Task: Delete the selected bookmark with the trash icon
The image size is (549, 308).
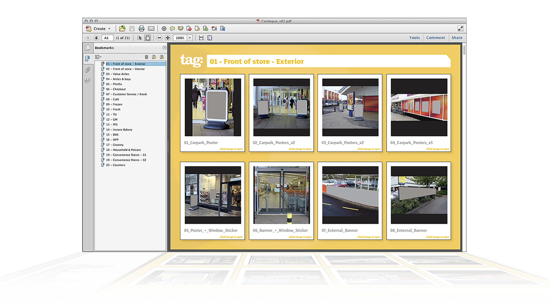Action: [146, 57]
